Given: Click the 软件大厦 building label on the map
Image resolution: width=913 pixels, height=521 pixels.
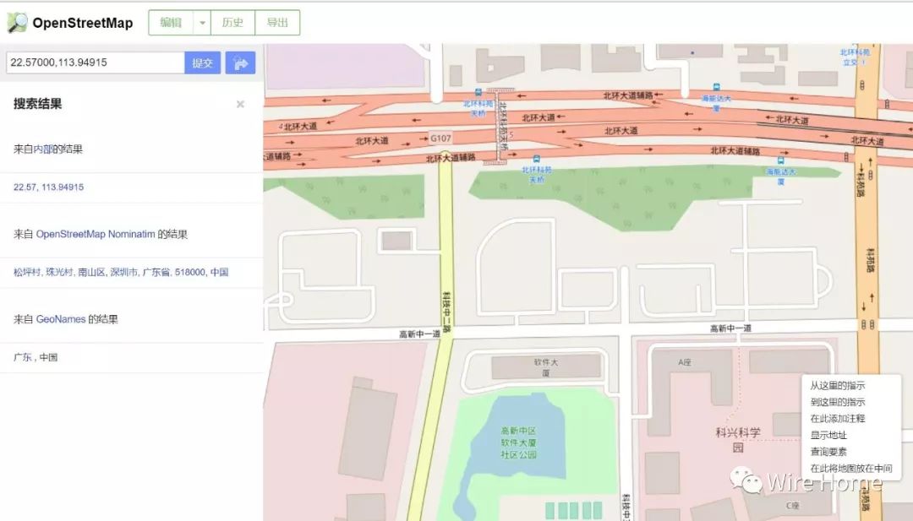Looking at the screenshot, I should coord(546,367).
